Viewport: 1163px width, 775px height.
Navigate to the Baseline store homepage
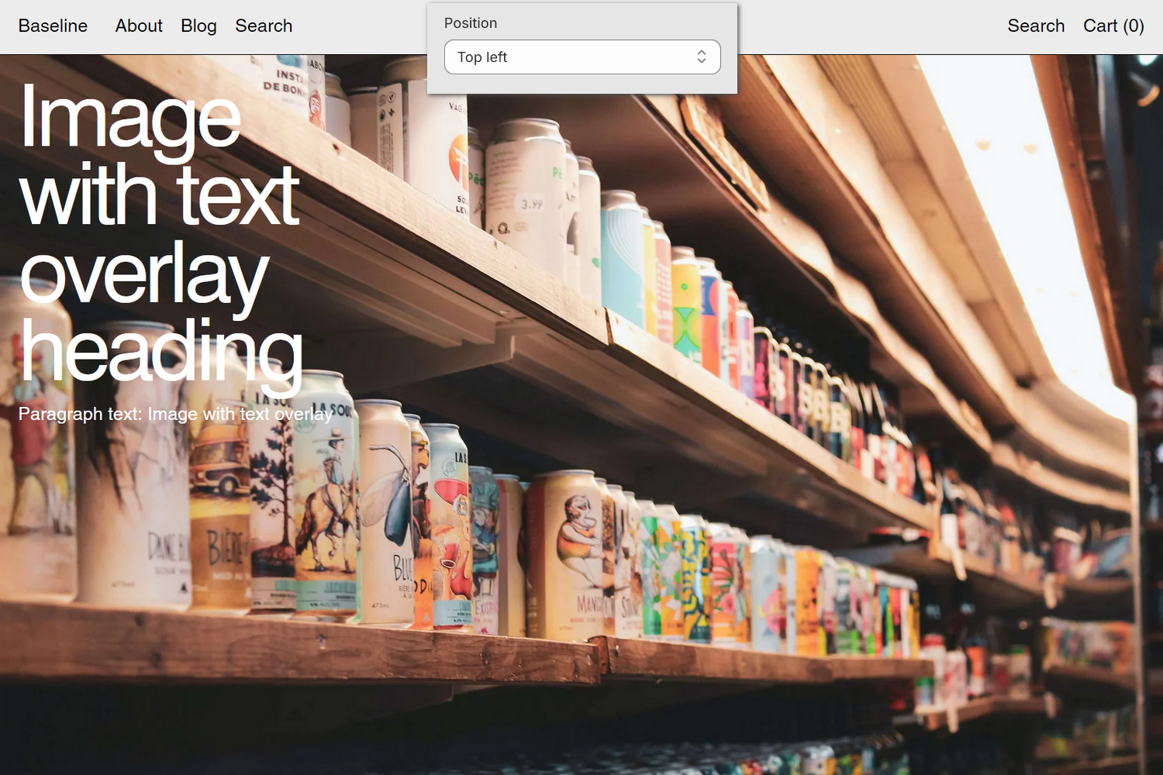52,26
